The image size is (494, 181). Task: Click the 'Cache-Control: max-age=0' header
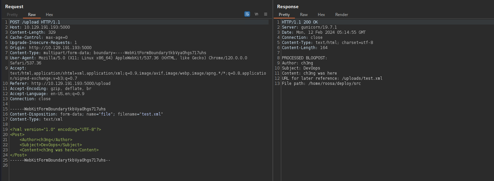coord(39,37)
